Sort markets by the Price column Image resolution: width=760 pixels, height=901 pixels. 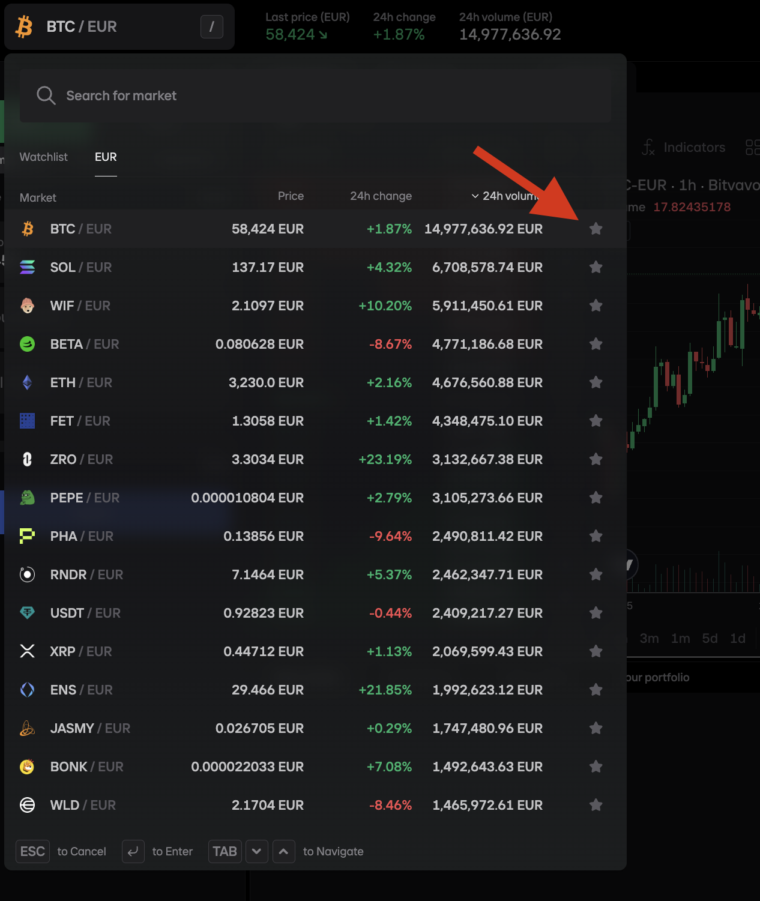(x=291, y=196)
